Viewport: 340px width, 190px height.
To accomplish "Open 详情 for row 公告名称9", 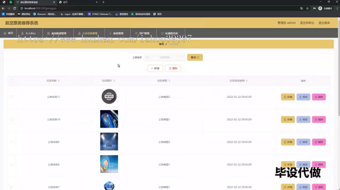I will point(288,142).
